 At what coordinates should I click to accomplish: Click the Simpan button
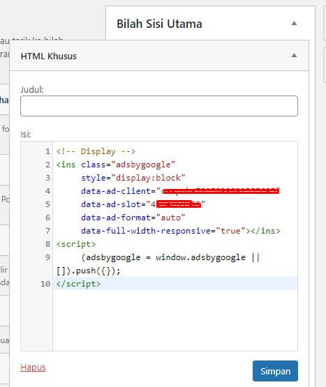(275, 371)
